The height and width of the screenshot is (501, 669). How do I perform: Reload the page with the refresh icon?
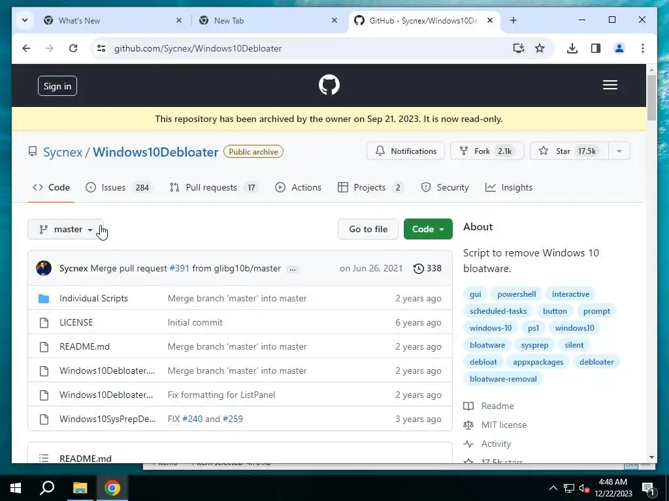coord(73,48)
